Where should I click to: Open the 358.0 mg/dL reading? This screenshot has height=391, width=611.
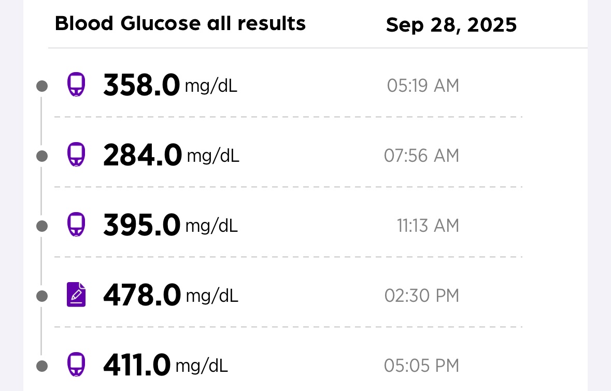coord(170,86)
